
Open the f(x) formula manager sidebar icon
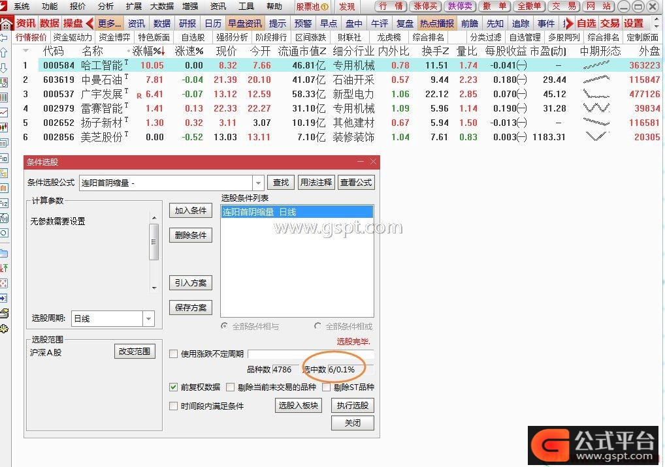(3, 218)
